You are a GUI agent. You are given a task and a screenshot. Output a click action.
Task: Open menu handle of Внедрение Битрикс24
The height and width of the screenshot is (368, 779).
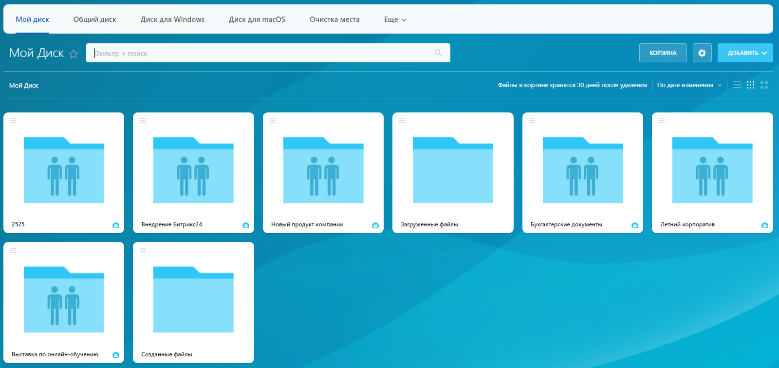(143, 121)
